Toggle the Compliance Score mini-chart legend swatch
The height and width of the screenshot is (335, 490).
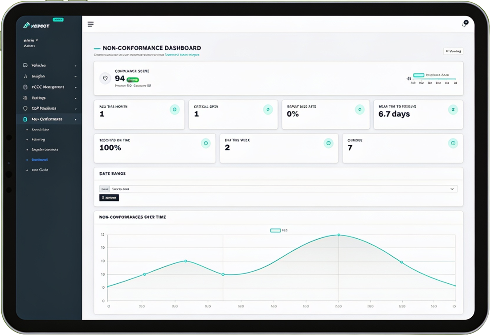click(x=419, y=75)
